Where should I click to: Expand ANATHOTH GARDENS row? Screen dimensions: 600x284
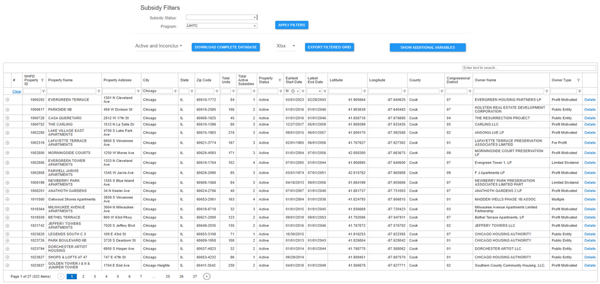tap(7, 191)
